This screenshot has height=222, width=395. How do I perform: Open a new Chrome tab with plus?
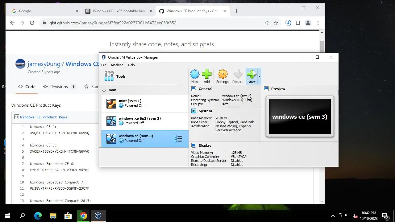236,11
